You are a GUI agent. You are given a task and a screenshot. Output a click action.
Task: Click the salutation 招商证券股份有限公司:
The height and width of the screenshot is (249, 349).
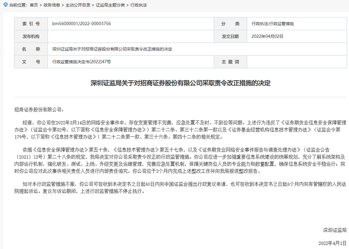(39, 109)
